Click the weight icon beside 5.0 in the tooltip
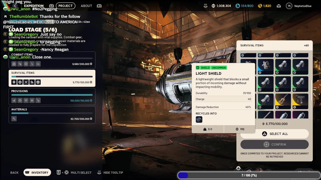This screenshot has height=180, width=321. point(205,129)
